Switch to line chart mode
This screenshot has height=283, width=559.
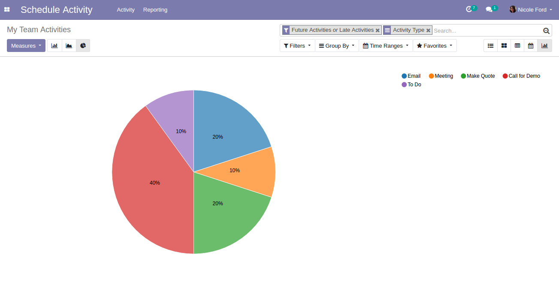click(x=69, y=46)
